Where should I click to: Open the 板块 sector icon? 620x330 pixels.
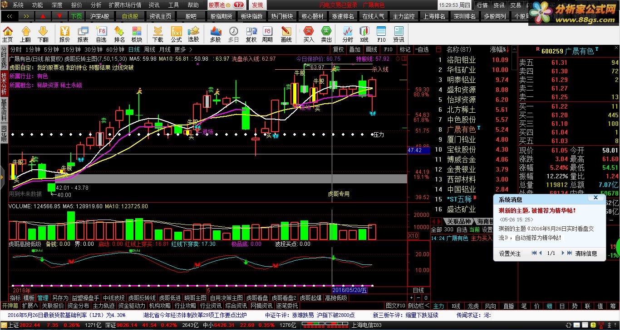click(137, 34)
